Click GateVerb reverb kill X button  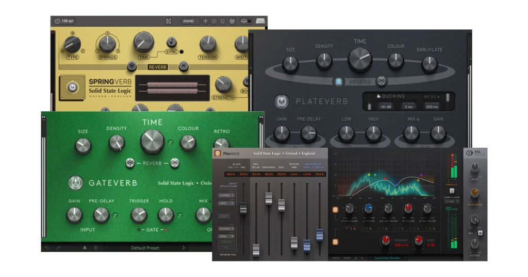pos(174,163)
